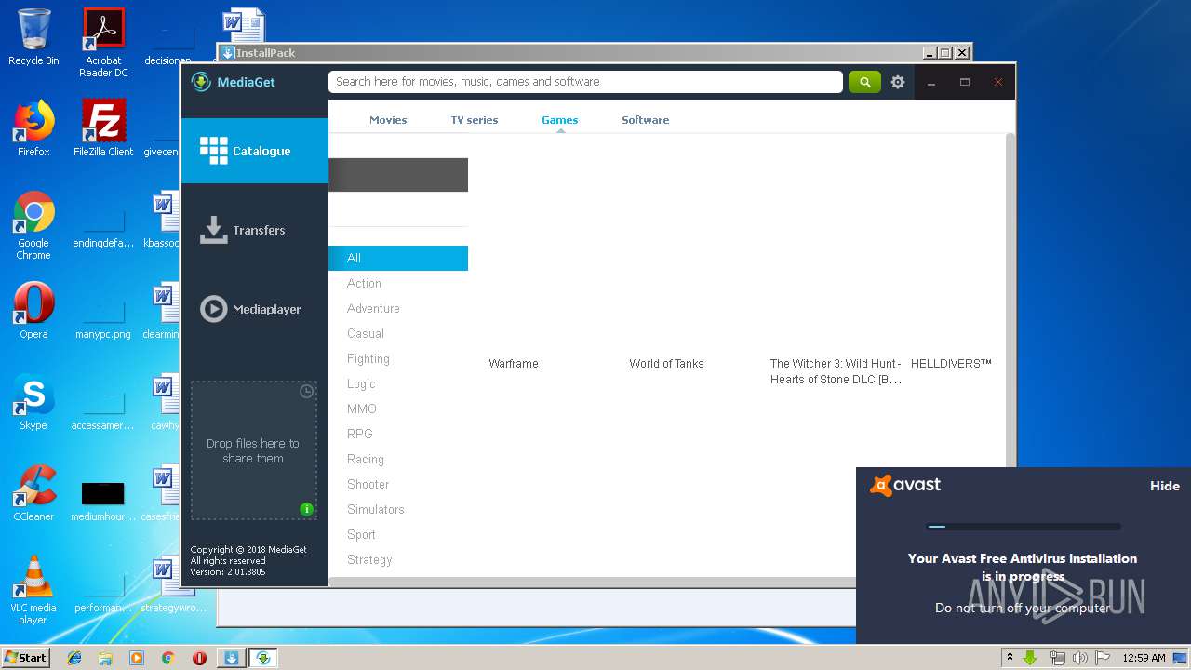Open MediaGet settings gear
The width and height of the screenshot is (1191, 670).
tap(898, 82)
